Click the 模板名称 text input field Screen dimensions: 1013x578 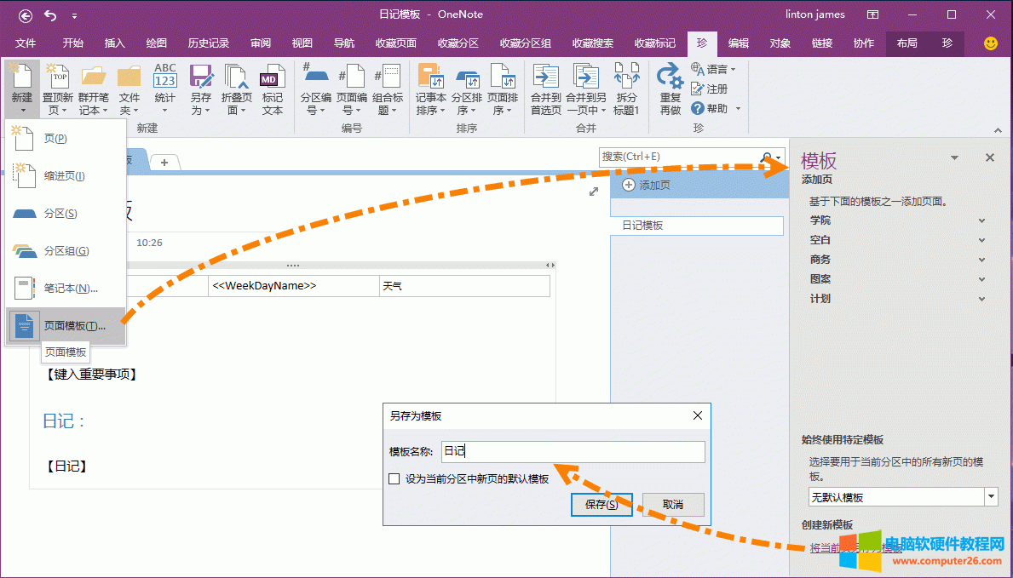[x=572, y=452]
